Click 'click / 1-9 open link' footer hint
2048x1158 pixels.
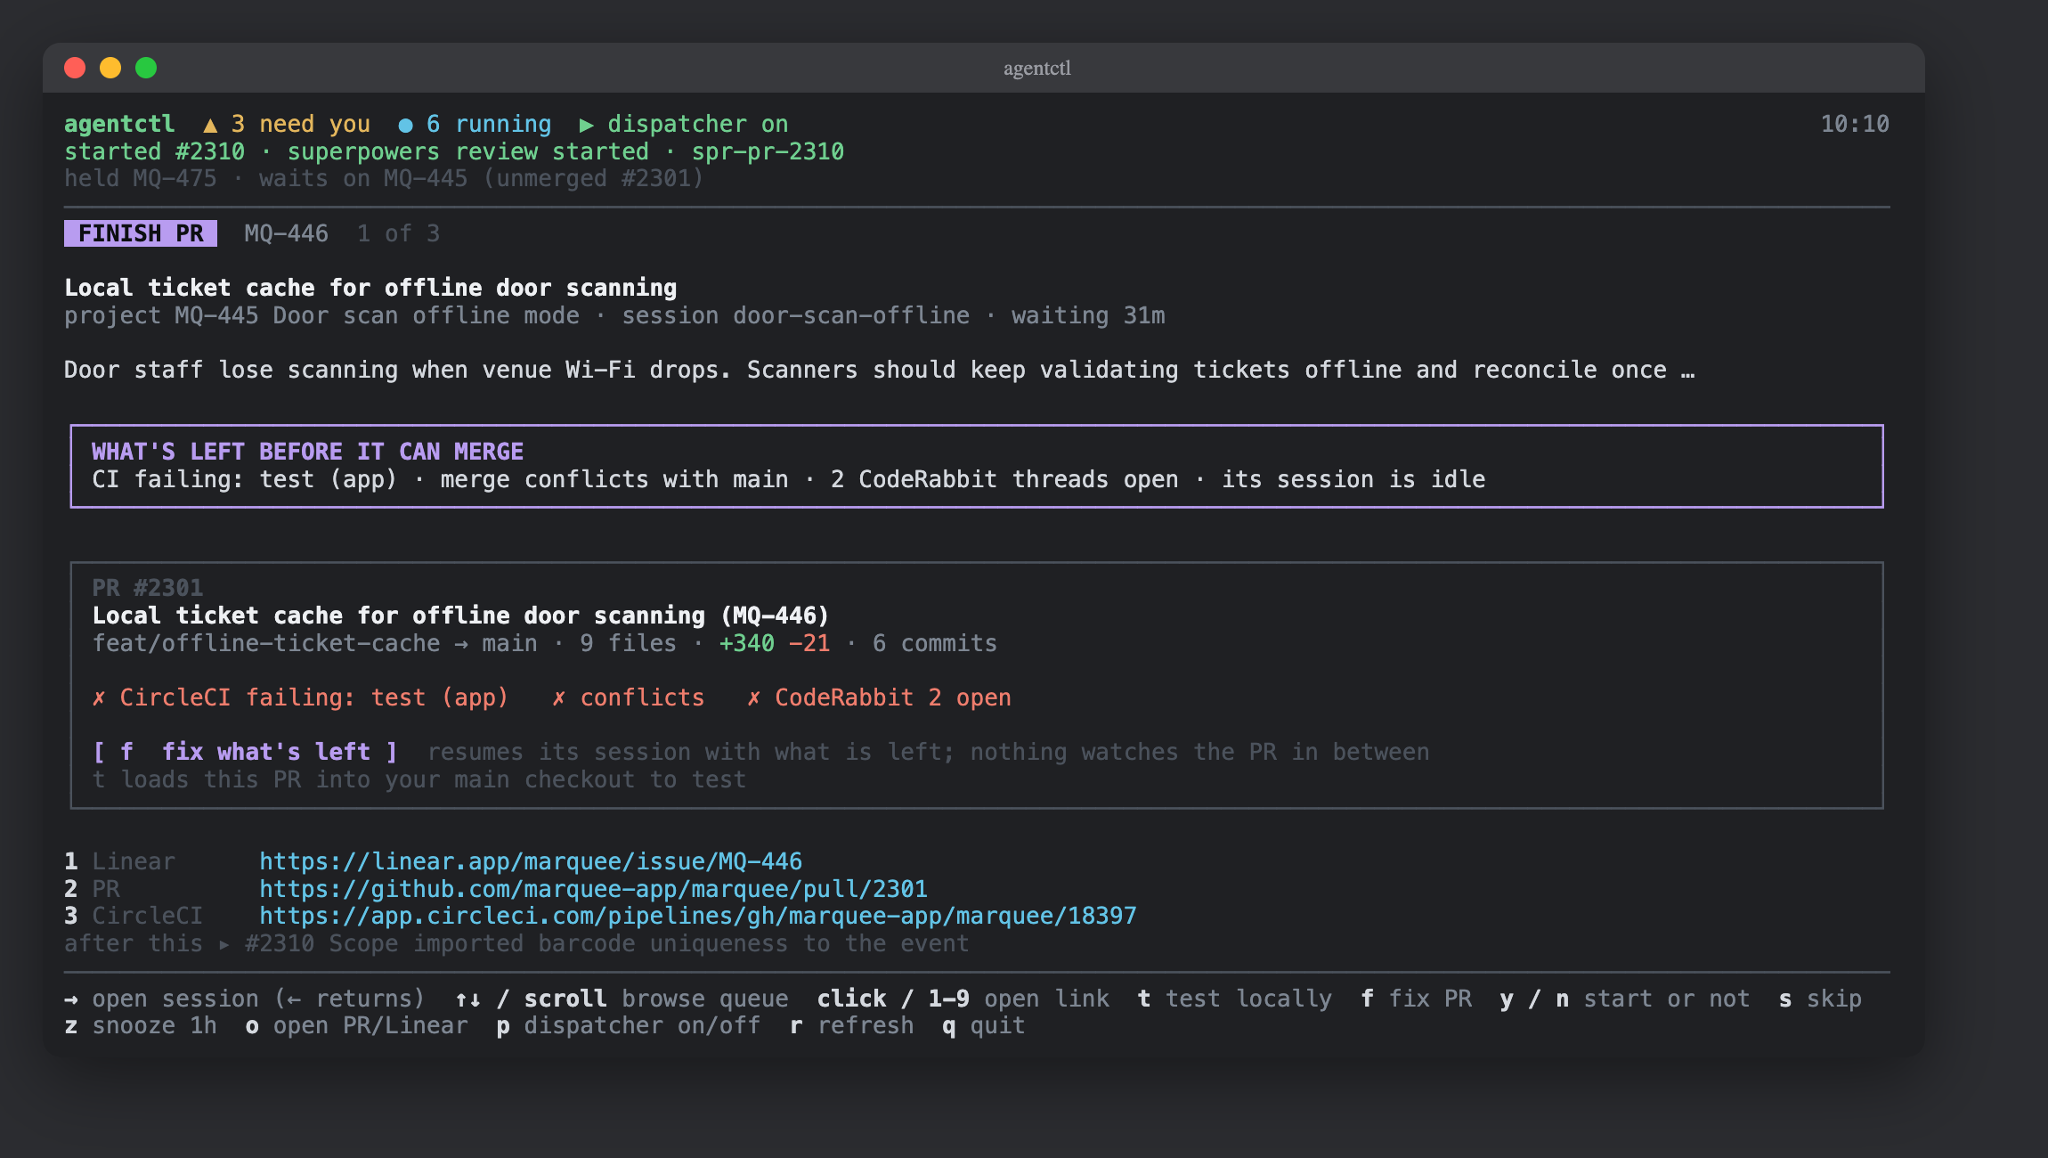pyautogui.click(x=963, y=999)
